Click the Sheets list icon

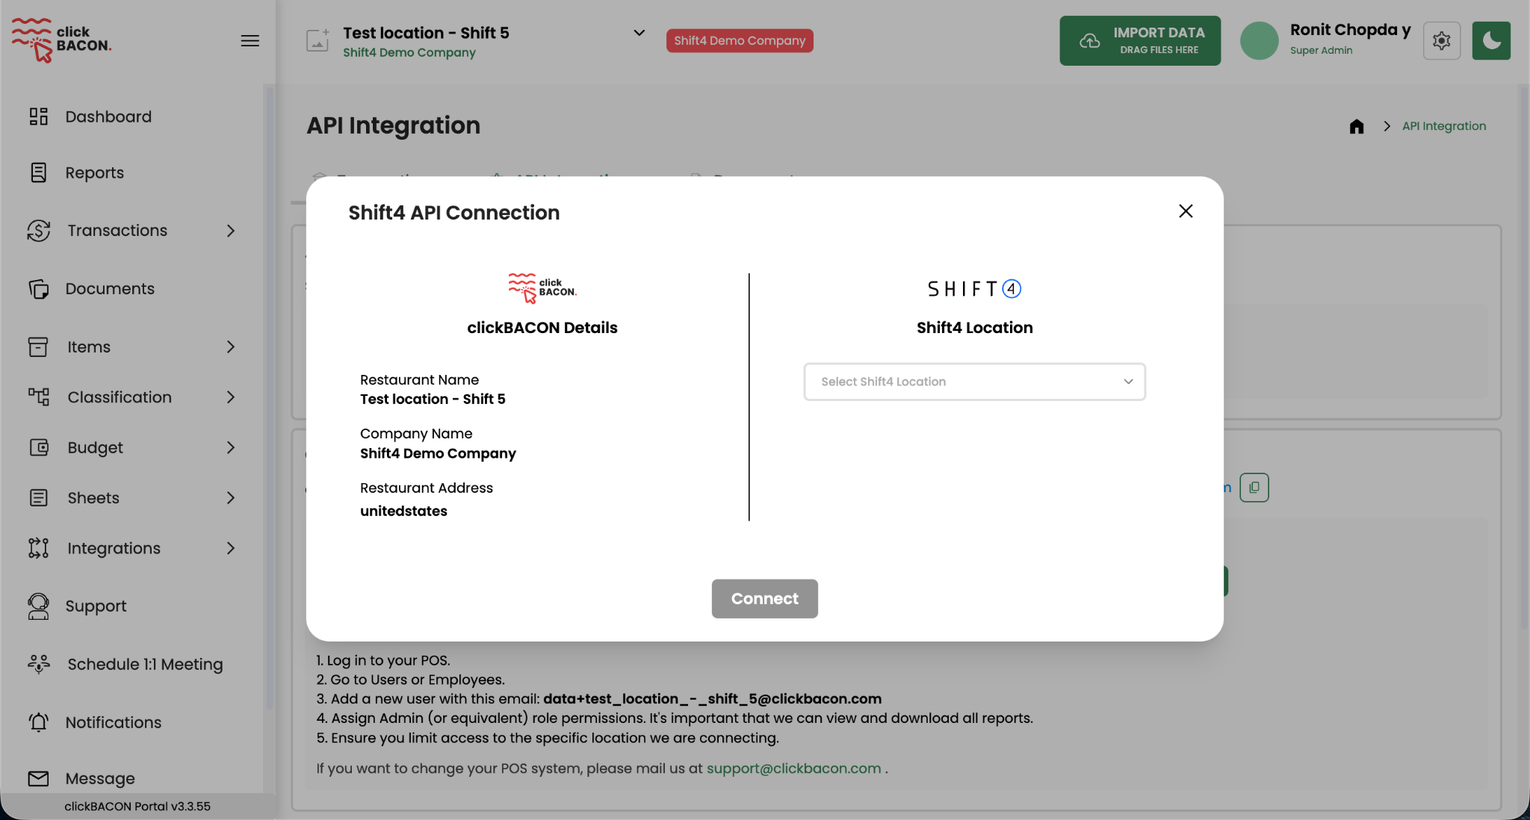(x=39, y=497)
